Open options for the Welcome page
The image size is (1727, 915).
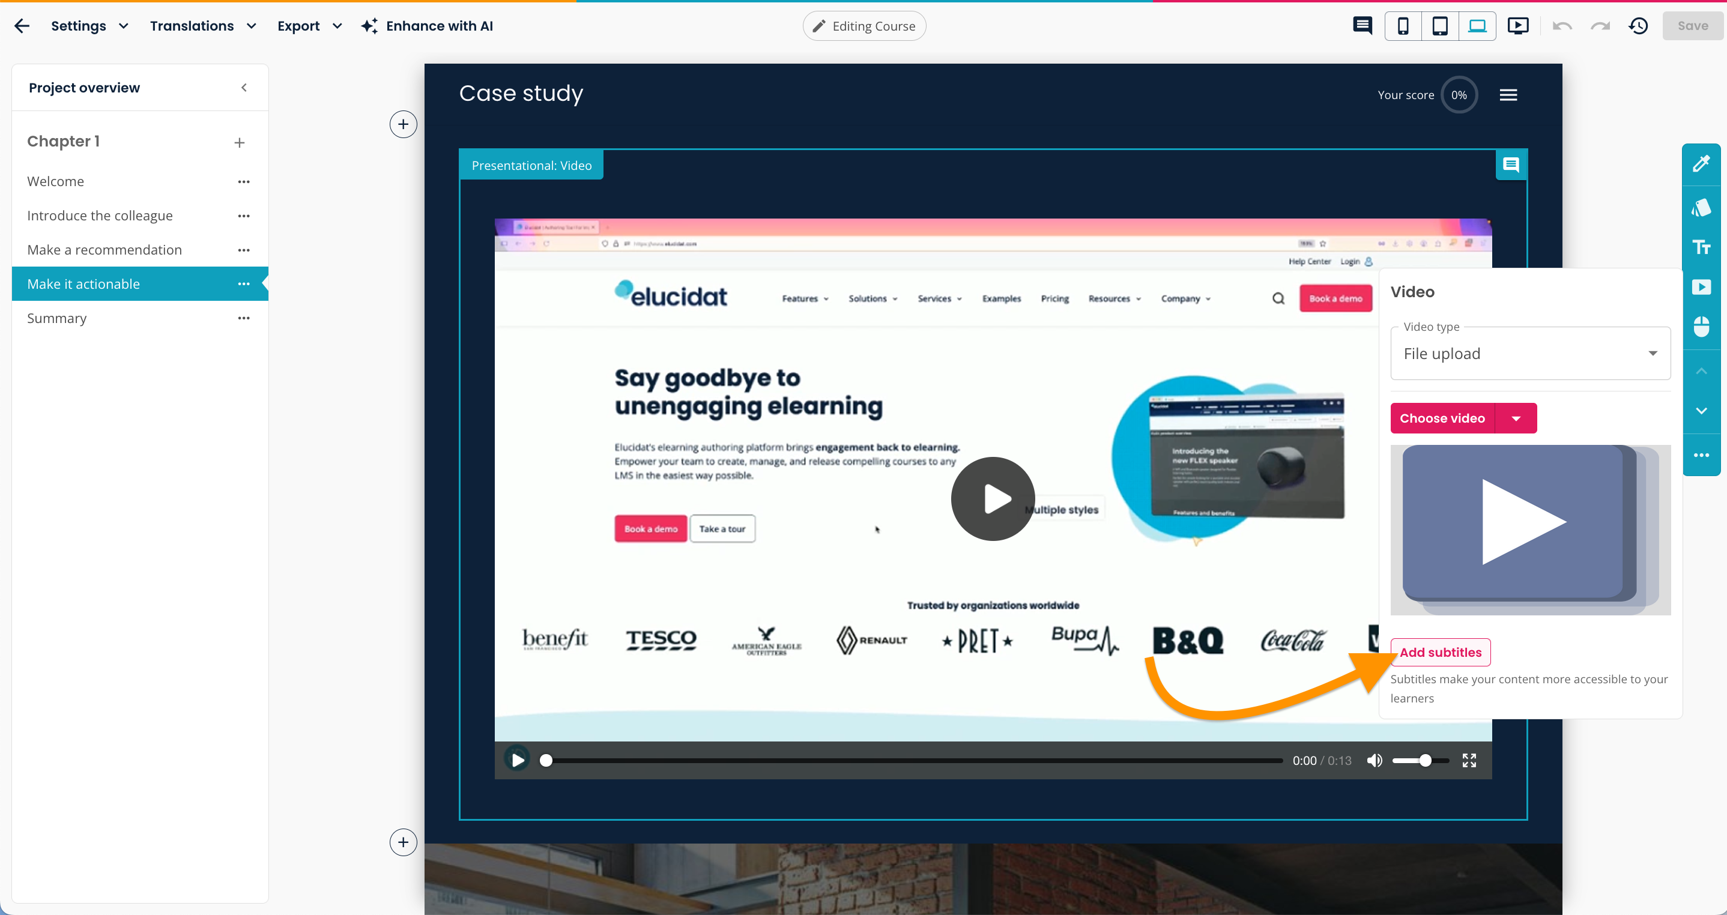[244, 182]
